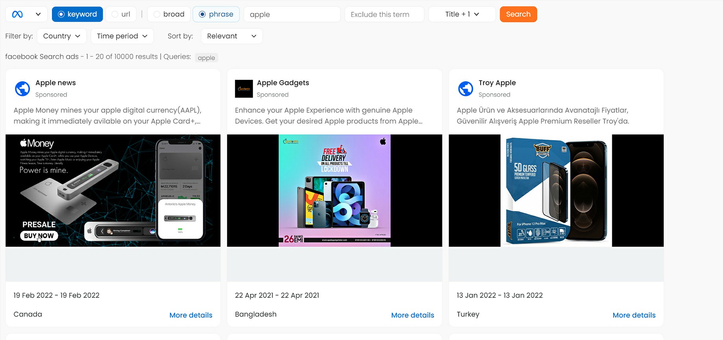Click the Troy Apple globe avatar
Screen dimensions: 723x340
tap(466, 89)
